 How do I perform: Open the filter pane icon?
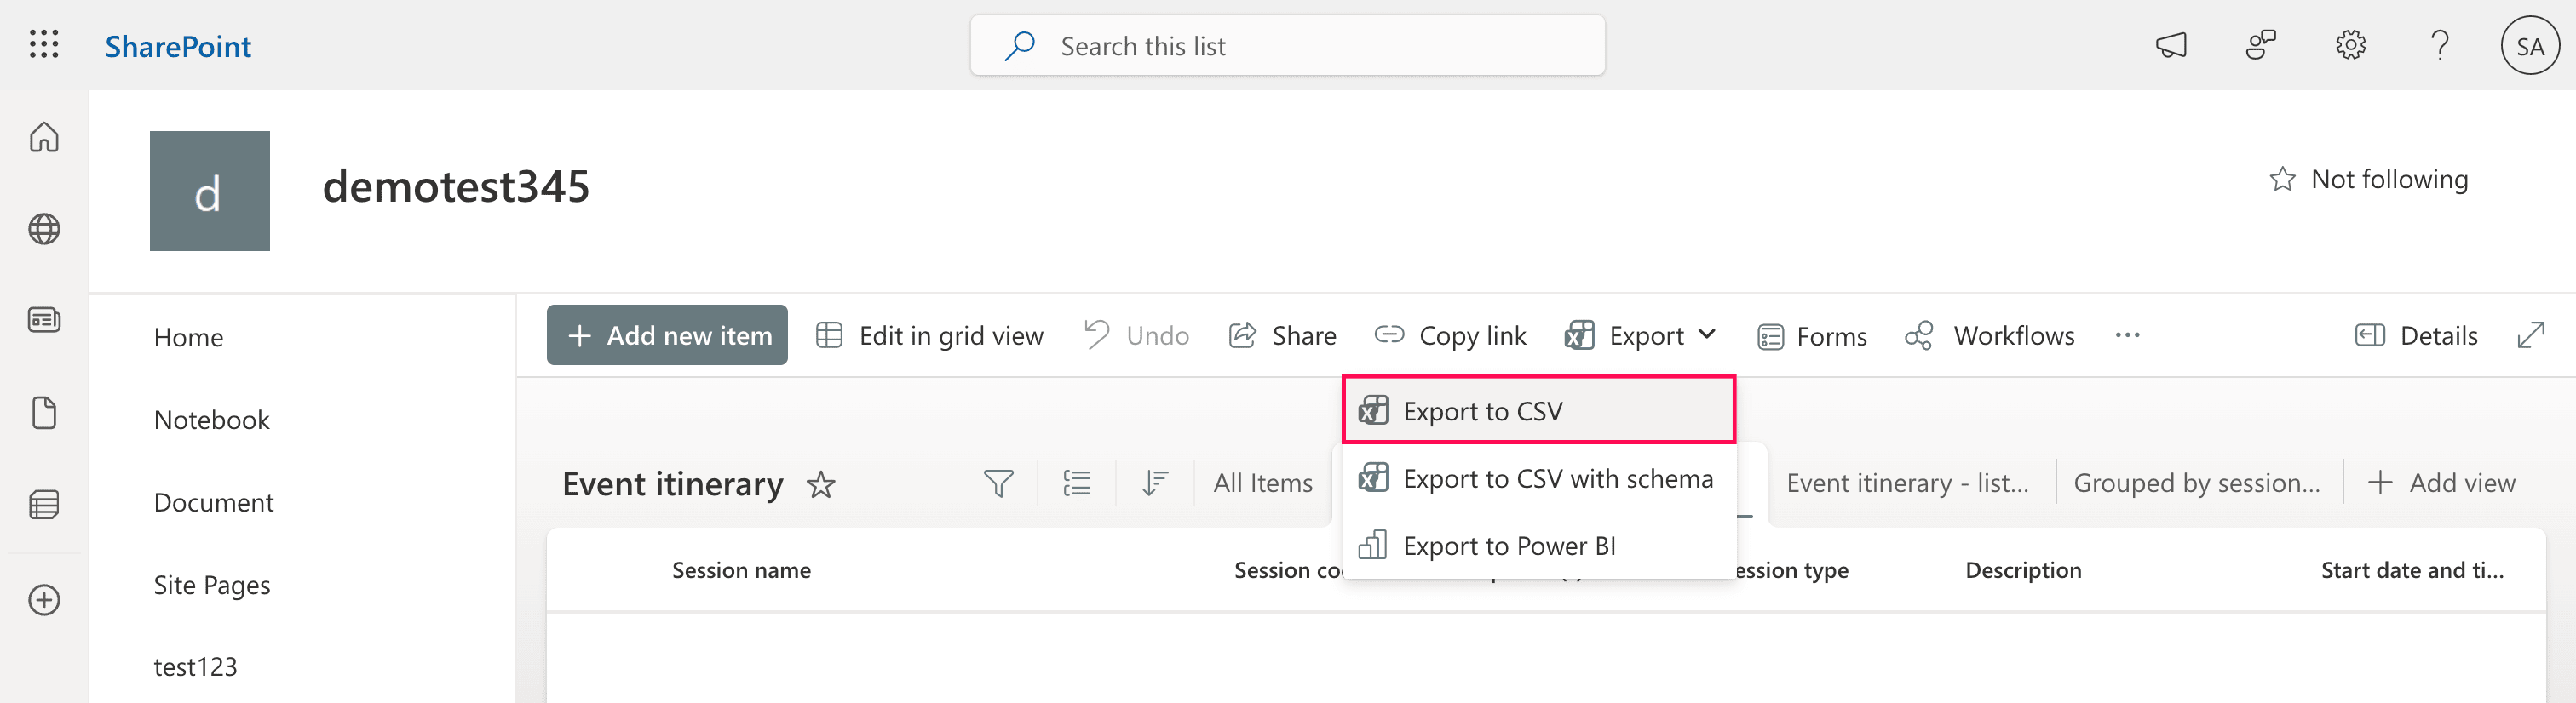click(x=998, y=483)
